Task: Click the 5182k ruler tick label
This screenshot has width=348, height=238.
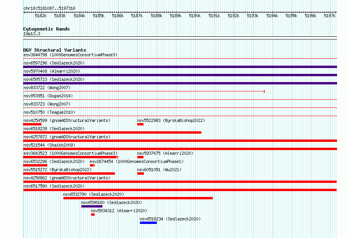Action: pyautogui.click(x=41, y=16)
